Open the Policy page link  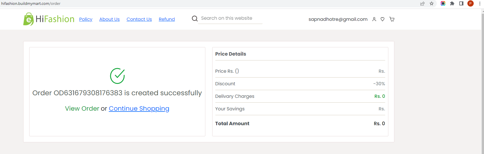coord(86,19)
